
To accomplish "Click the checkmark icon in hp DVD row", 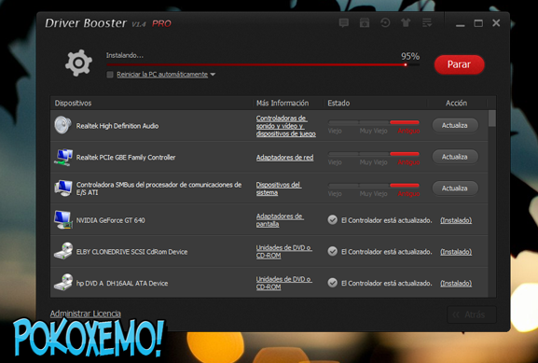I will [x=332, y=283].
